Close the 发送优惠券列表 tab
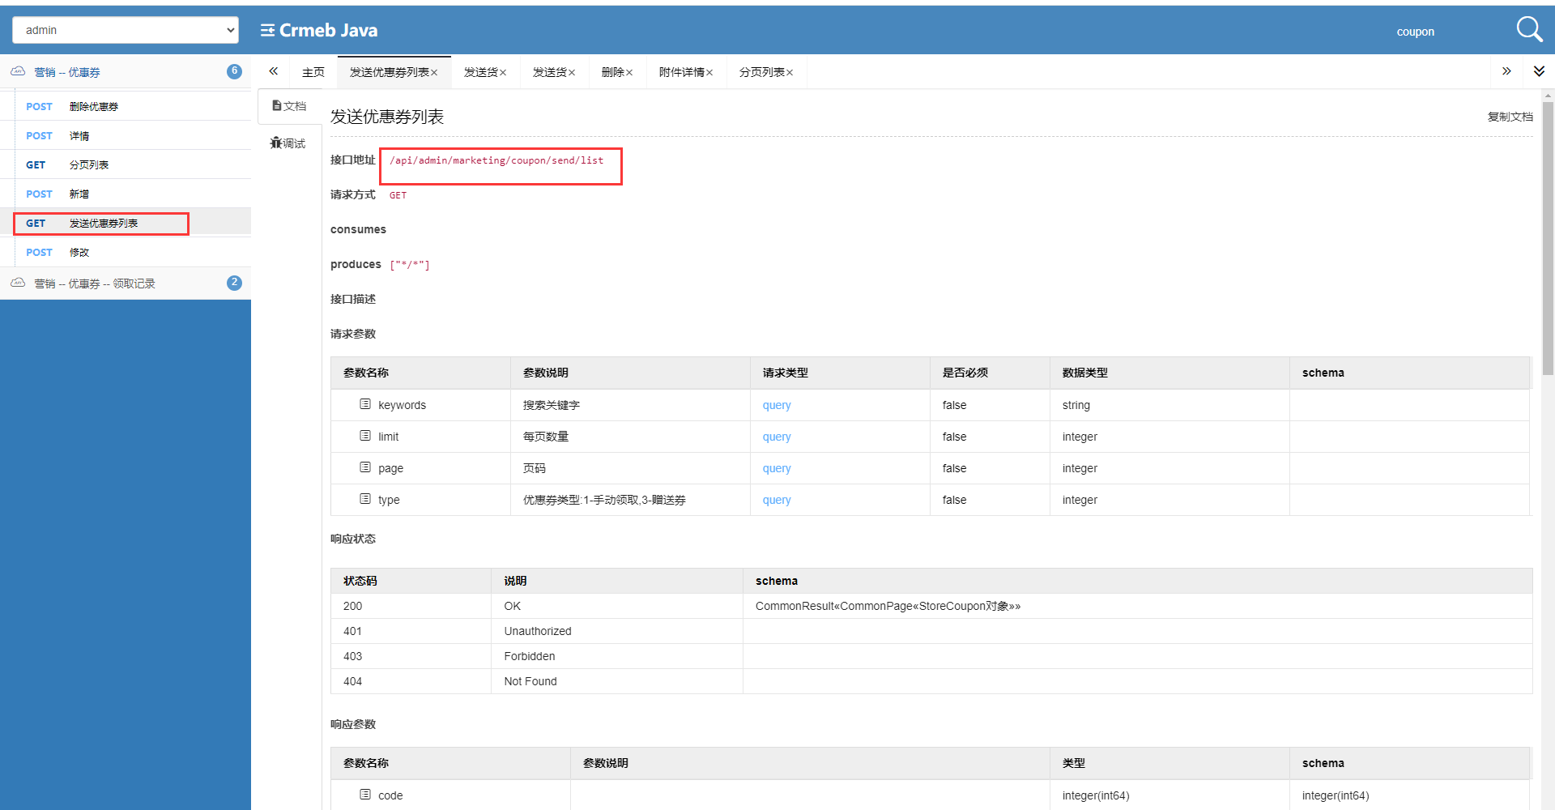The width and height of the screenshot is (1555, 810). (434, 73)
